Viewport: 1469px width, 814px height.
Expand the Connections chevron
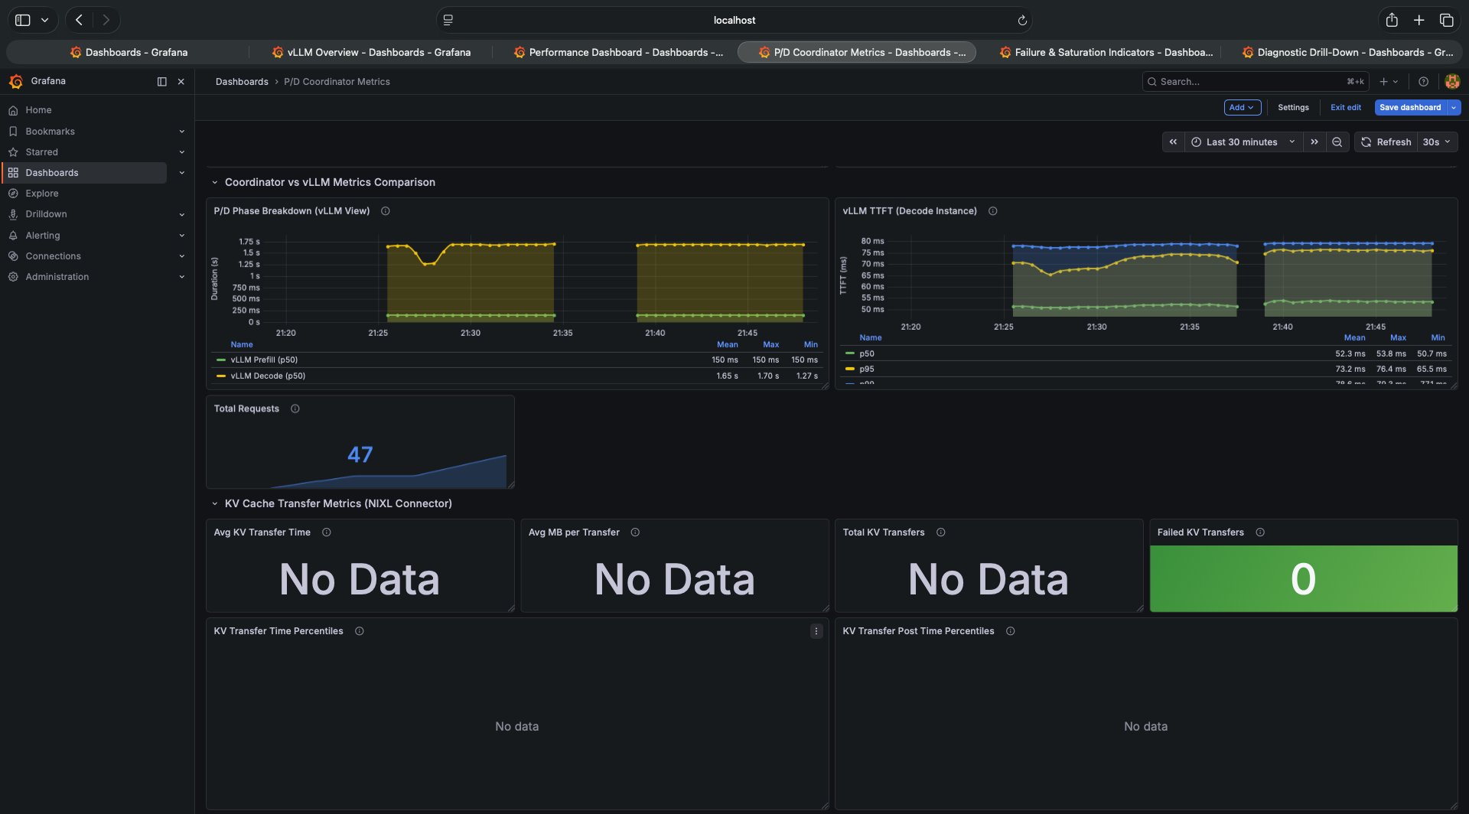click(182, 256)
